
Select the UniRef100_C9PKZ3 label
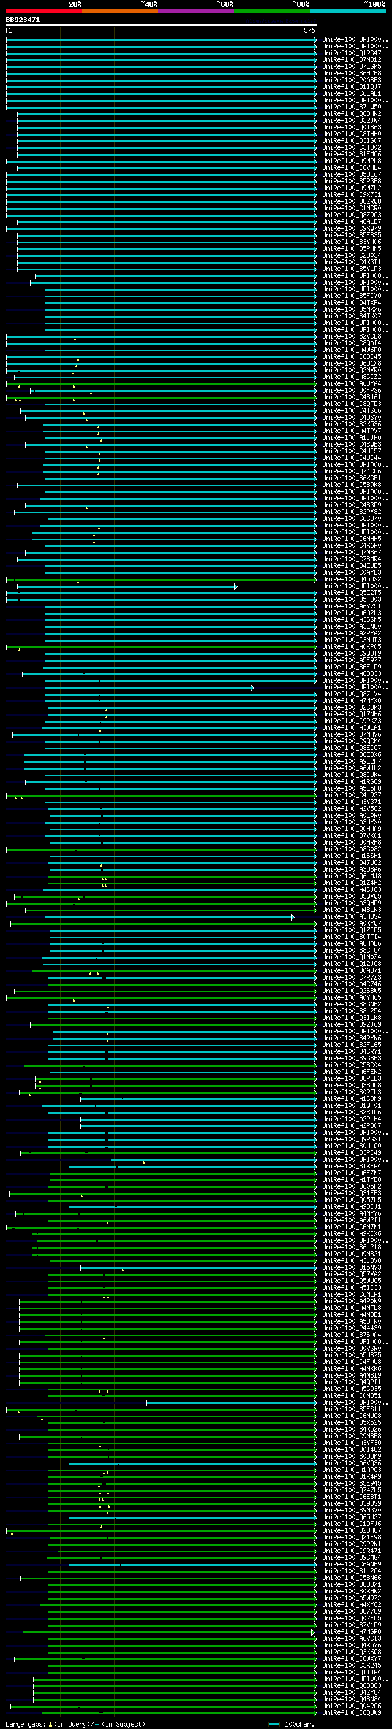(x=351, y=721)
